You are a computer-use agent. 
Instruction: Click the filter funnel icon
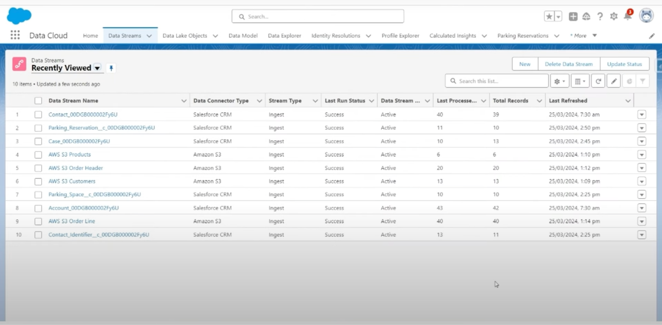[642, 81]
